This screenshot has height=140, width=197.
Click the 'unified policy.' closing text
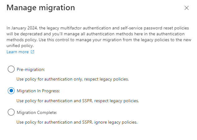[x=20, y=46]
